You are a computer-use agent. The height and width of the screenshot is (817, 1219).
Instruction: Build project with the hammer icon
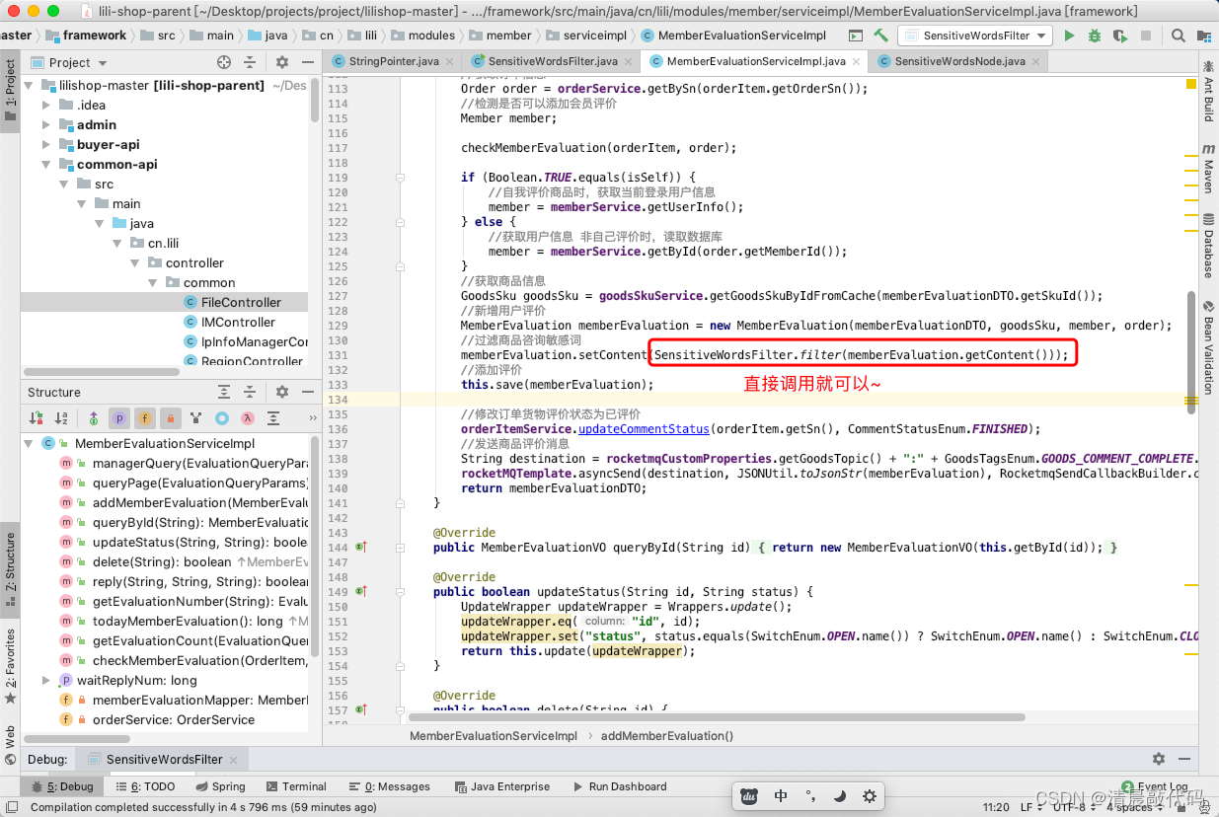click(881, 36)
